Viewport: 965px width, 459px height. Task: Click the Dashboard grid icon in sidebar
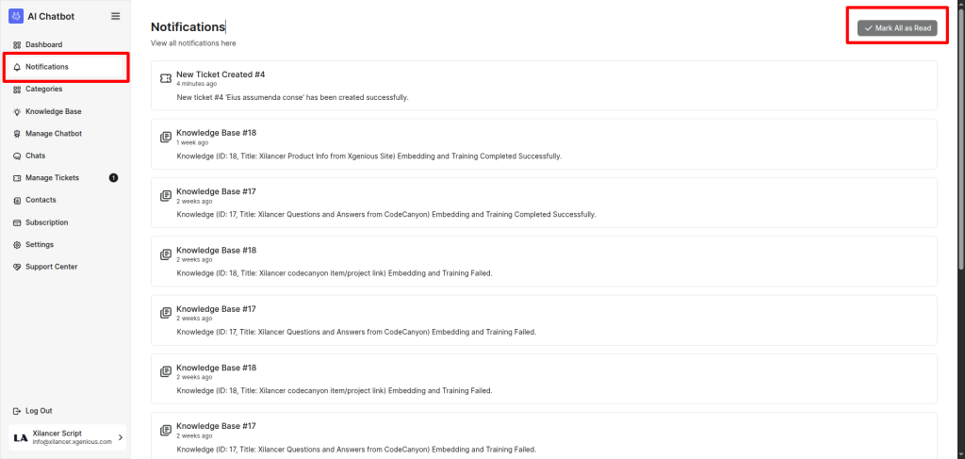17,44
